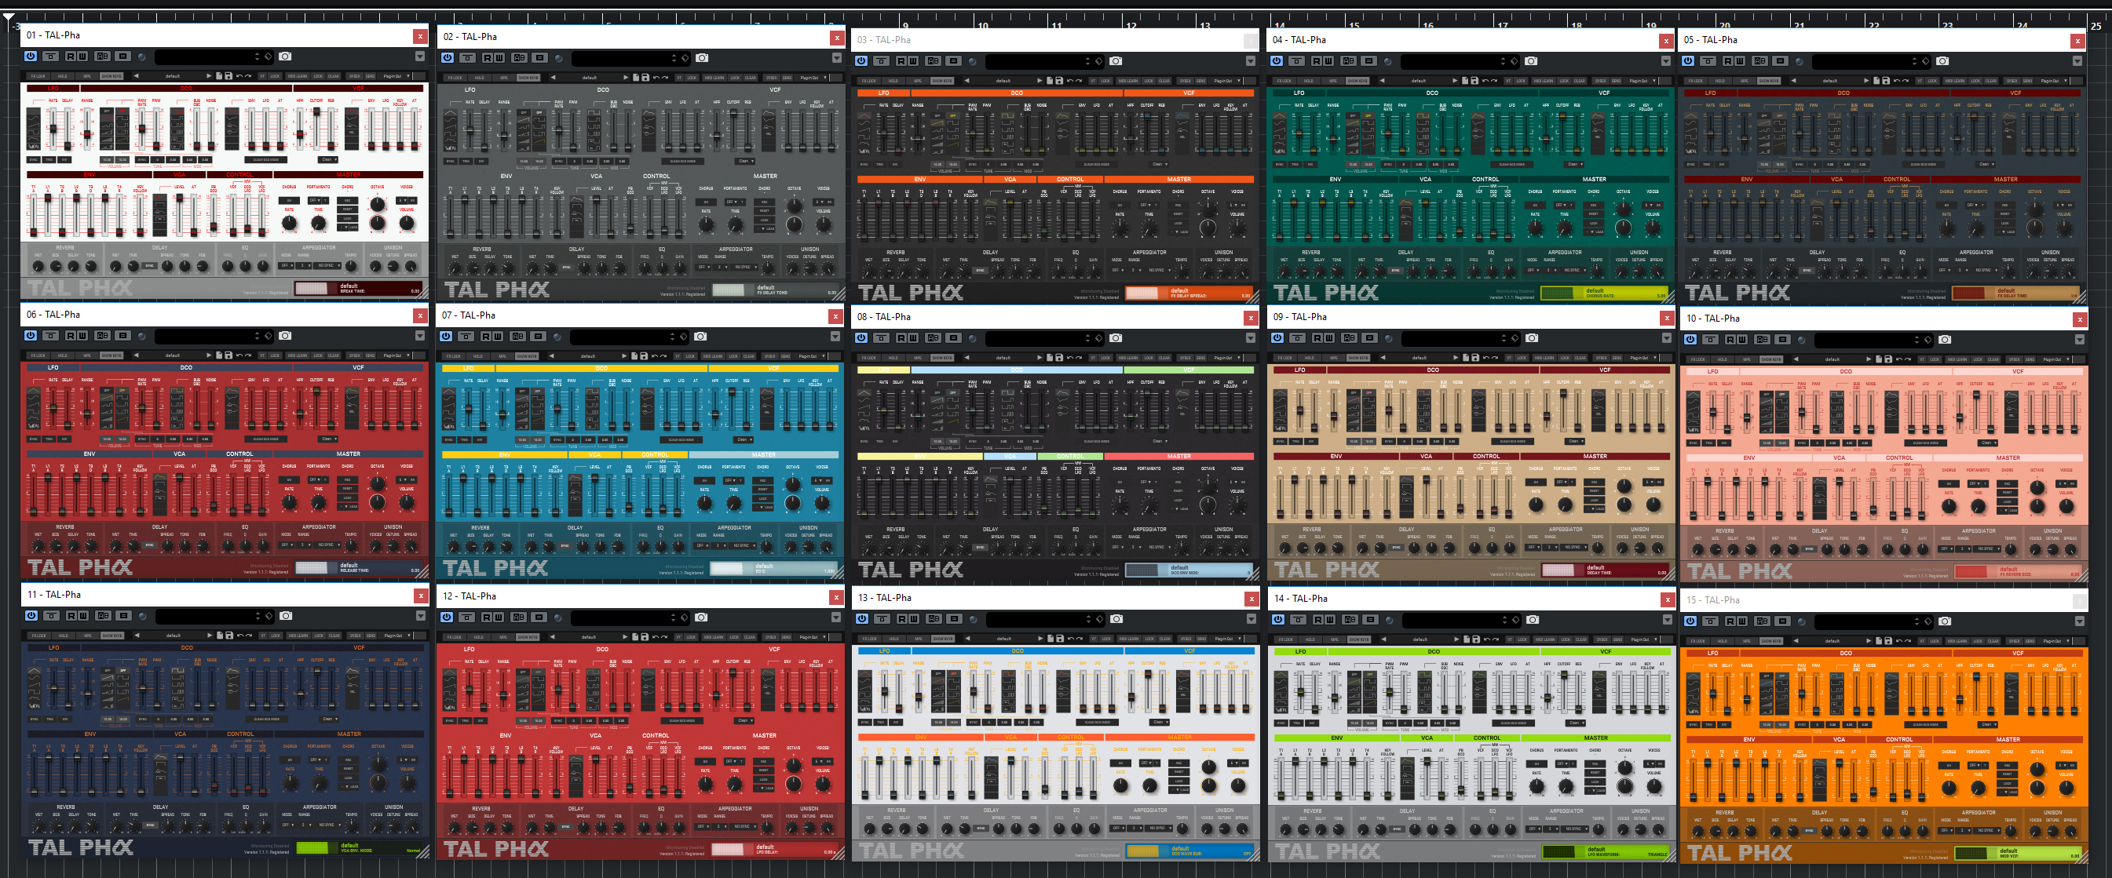Click CHORD REC button in 01 - TAL-Pha
Screen dimensions: 2112x878
click(x=348, y=201)
